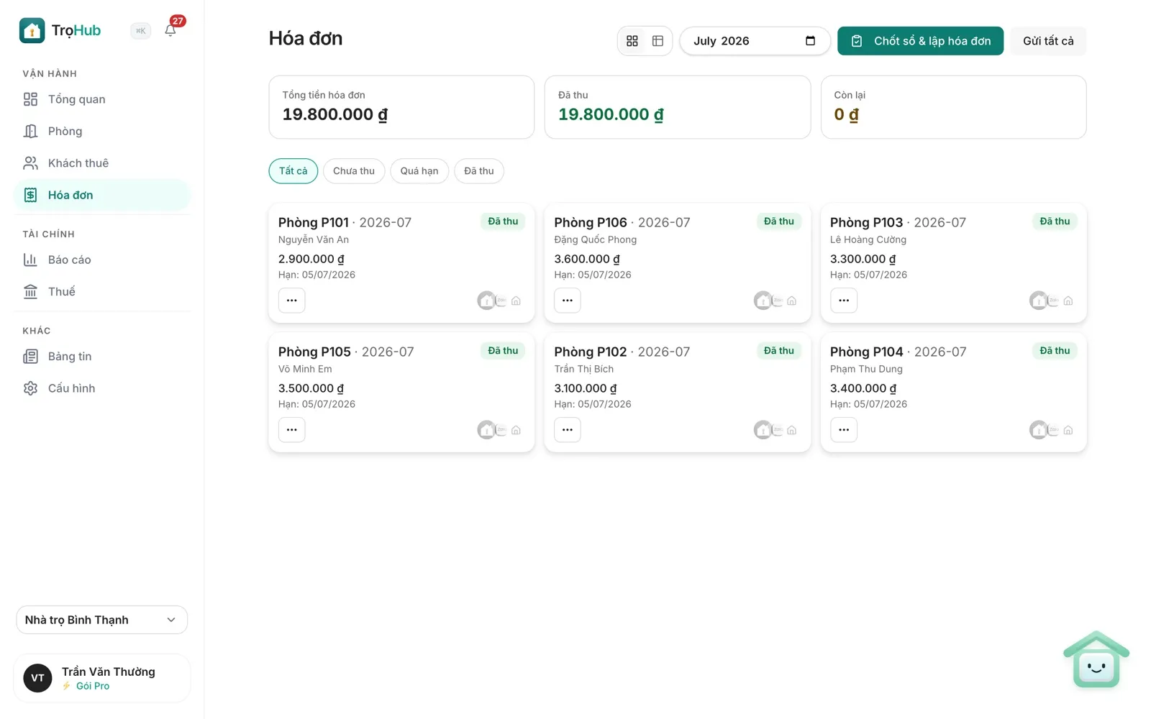Open the Thuế tax page

[101, 291]
